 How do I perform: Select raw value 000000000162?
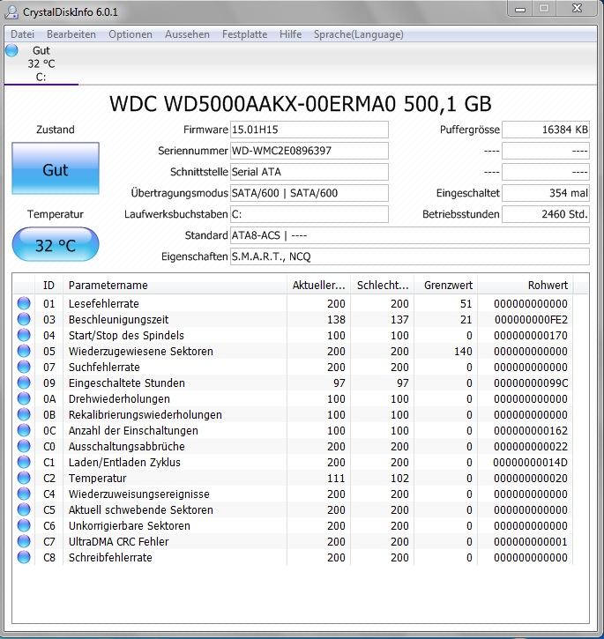[531, 431]
